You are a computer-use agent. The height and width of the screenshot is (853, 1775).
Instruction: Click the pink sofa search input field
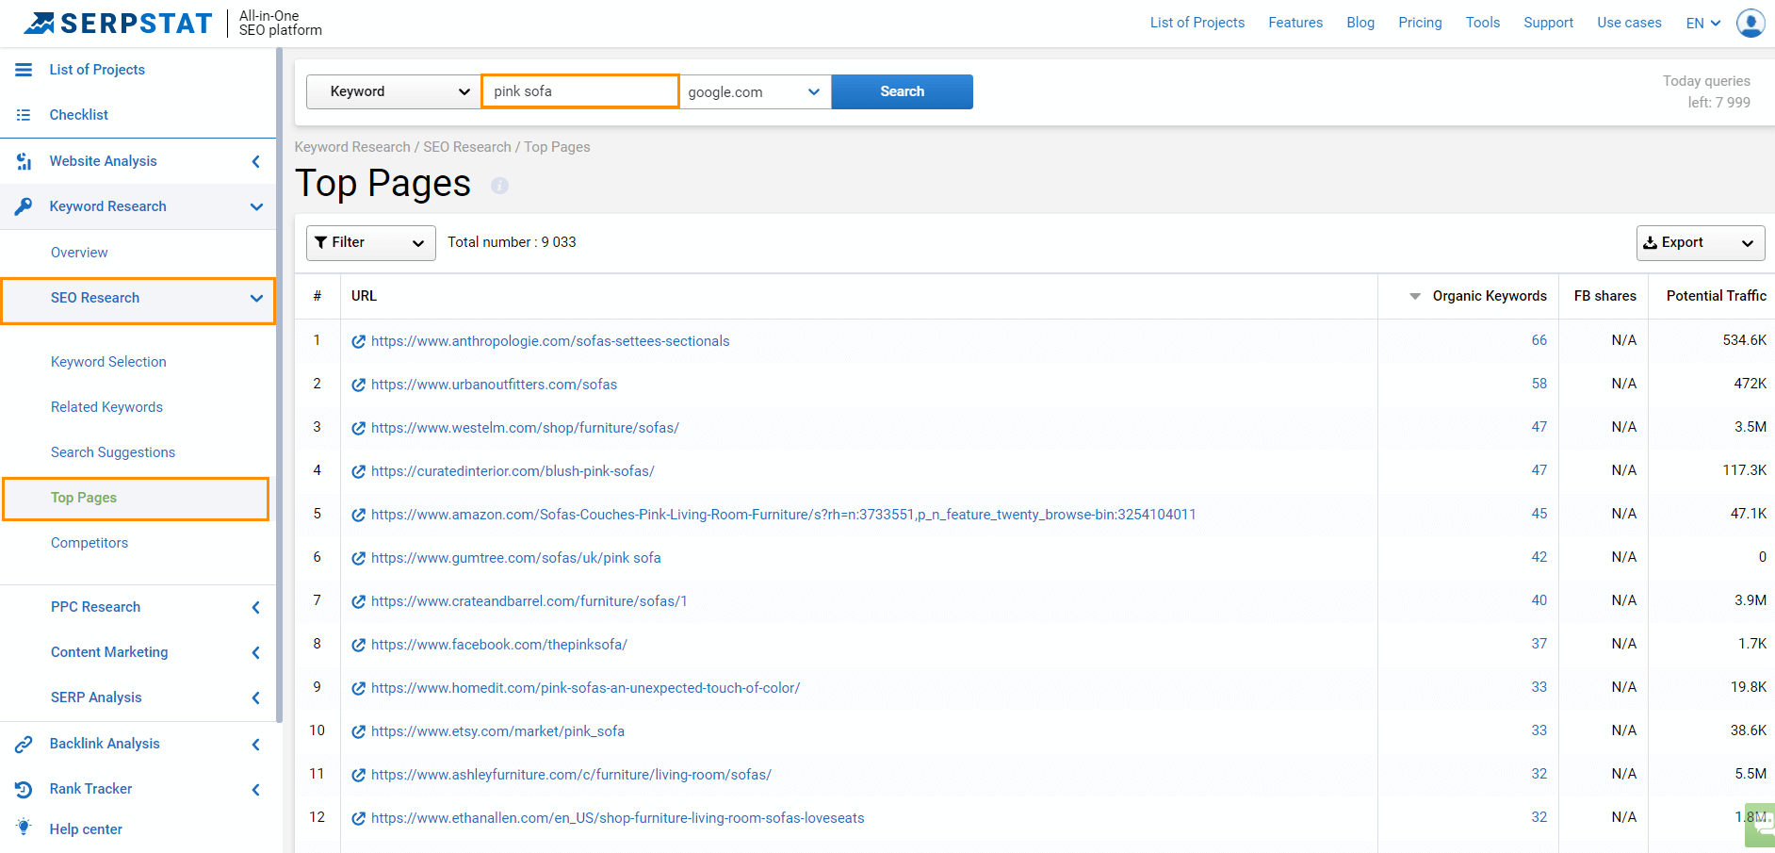(x=579, y=91)
